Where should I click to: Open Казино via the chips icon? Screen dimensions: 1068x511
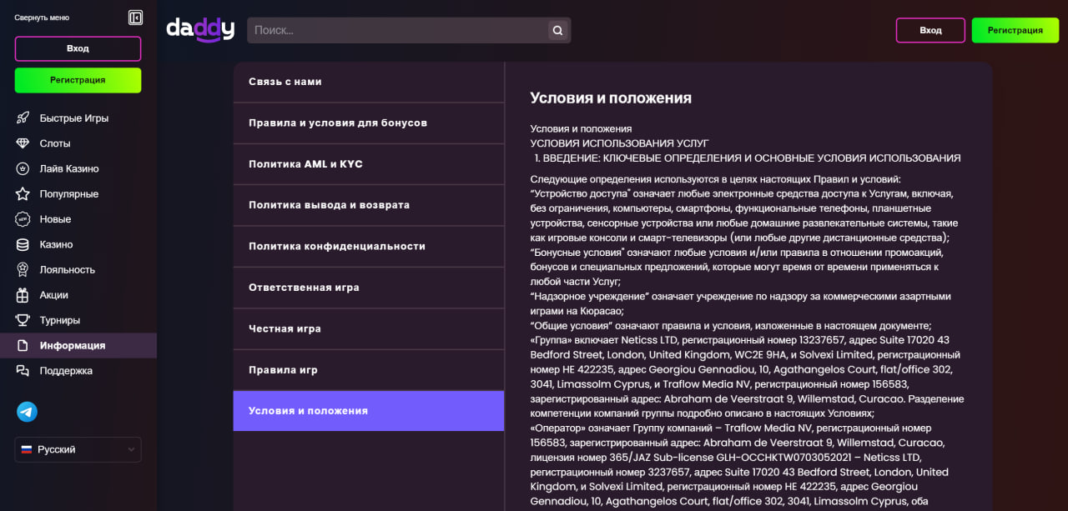click(x=22, y=244)
